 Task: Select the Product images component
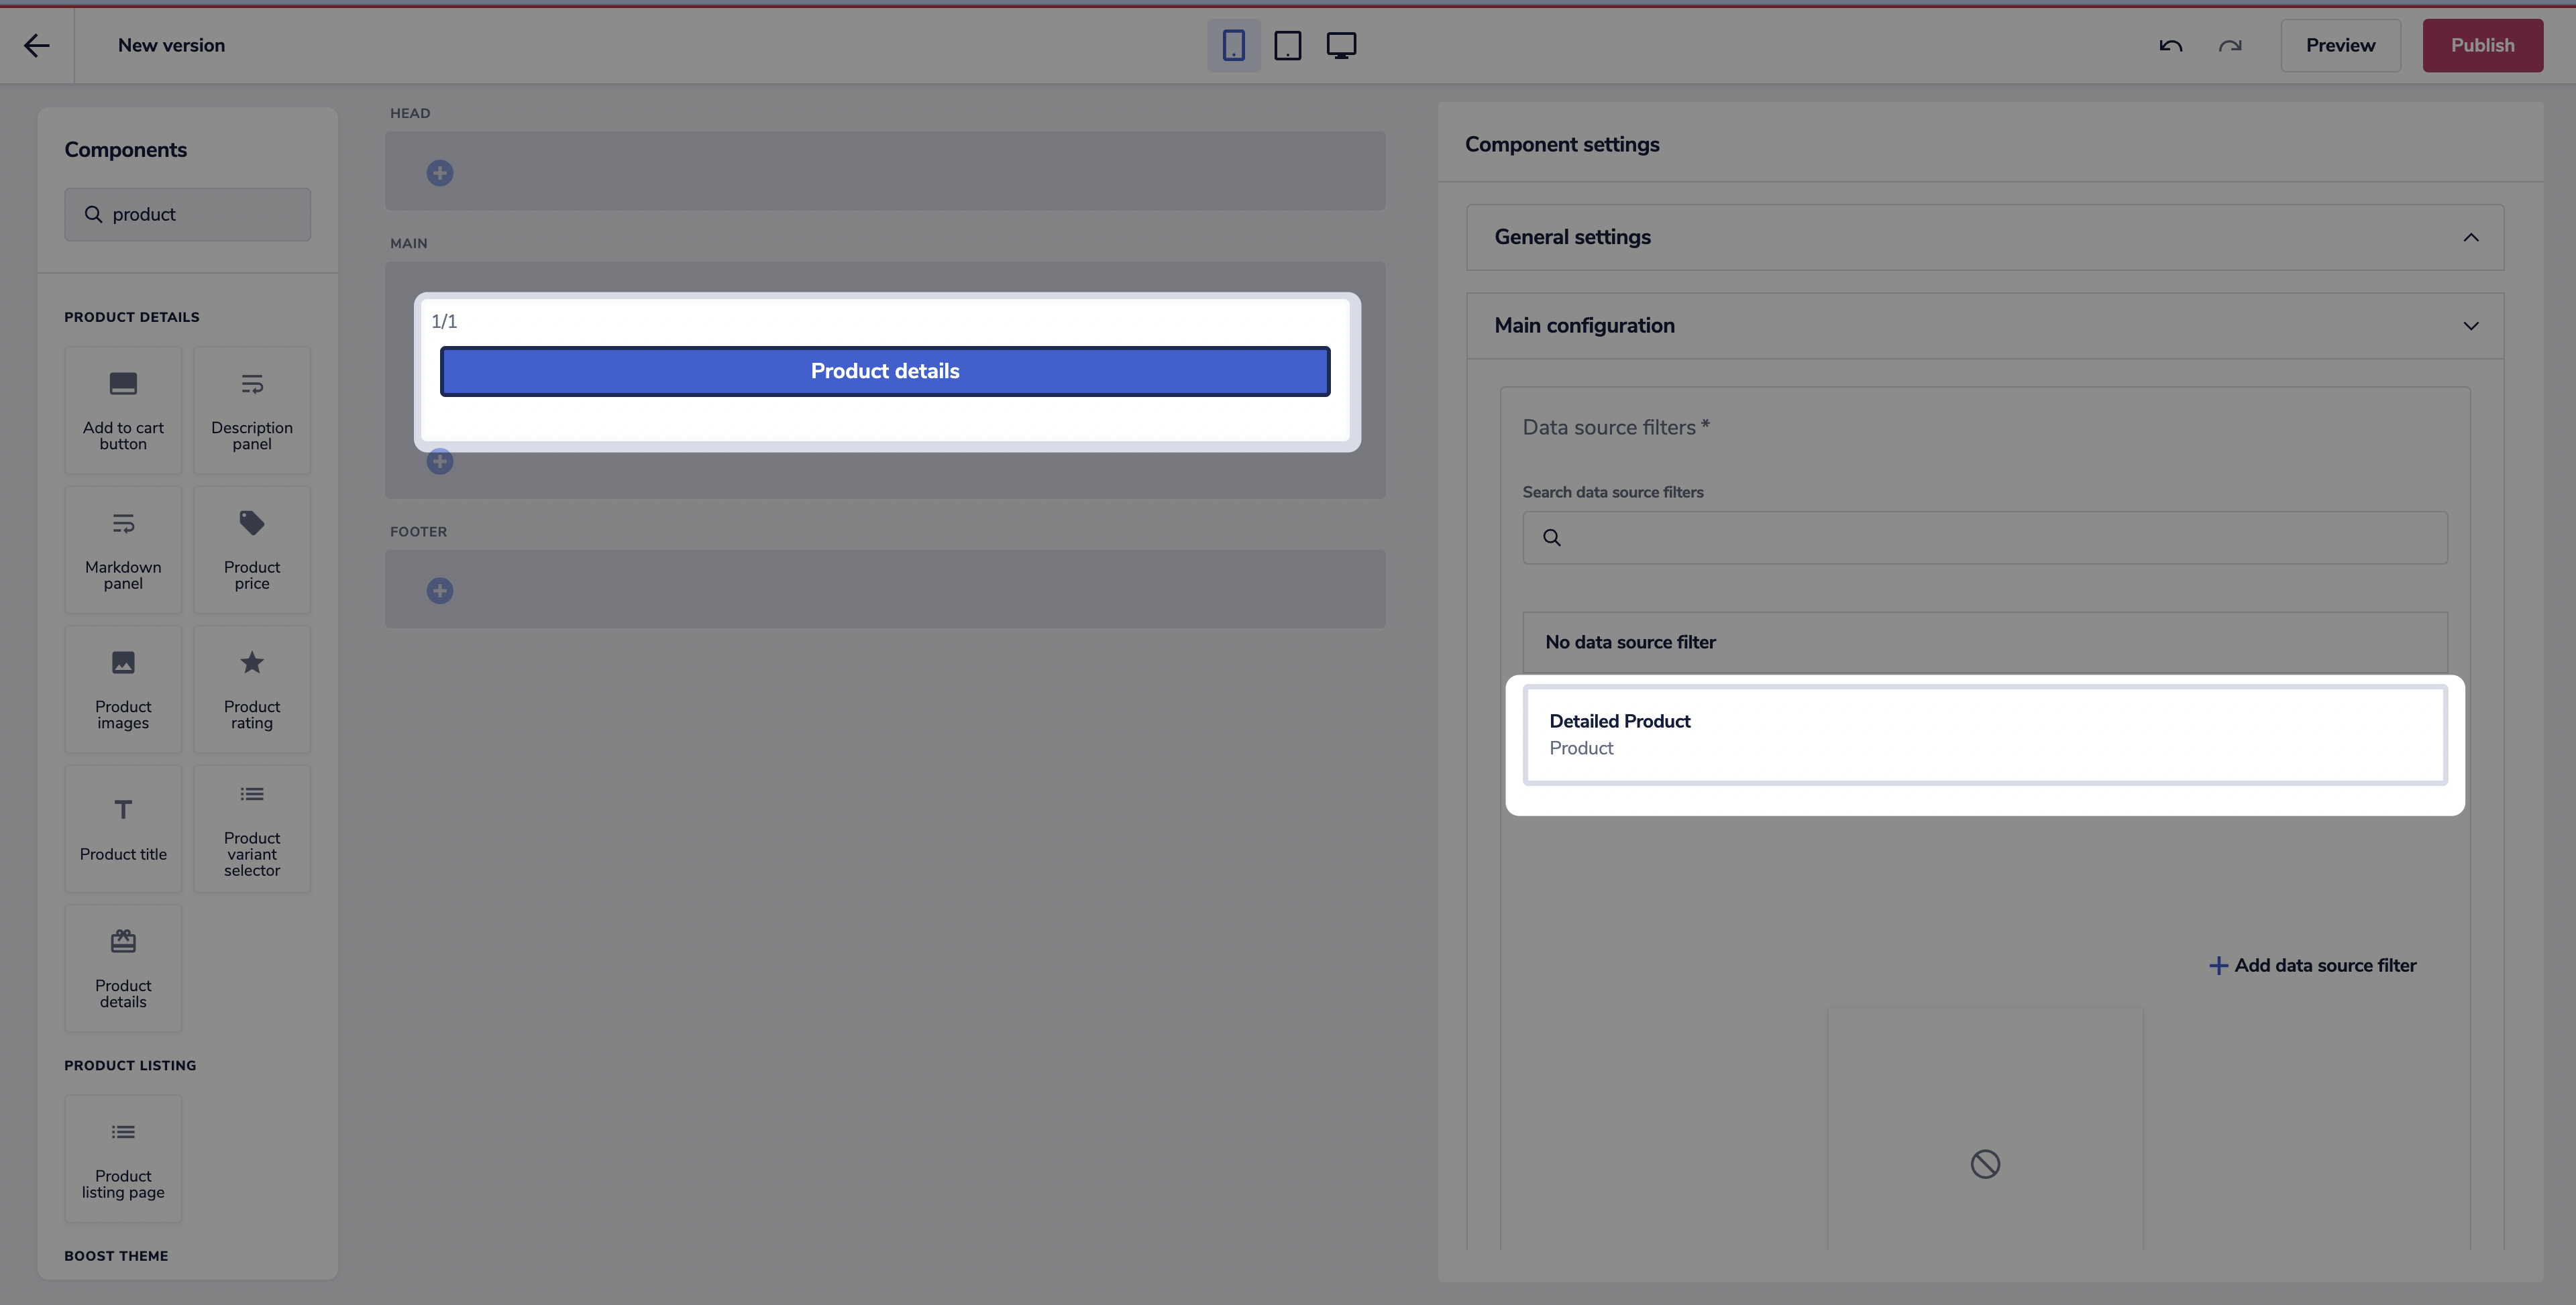(x=123, y=689)
